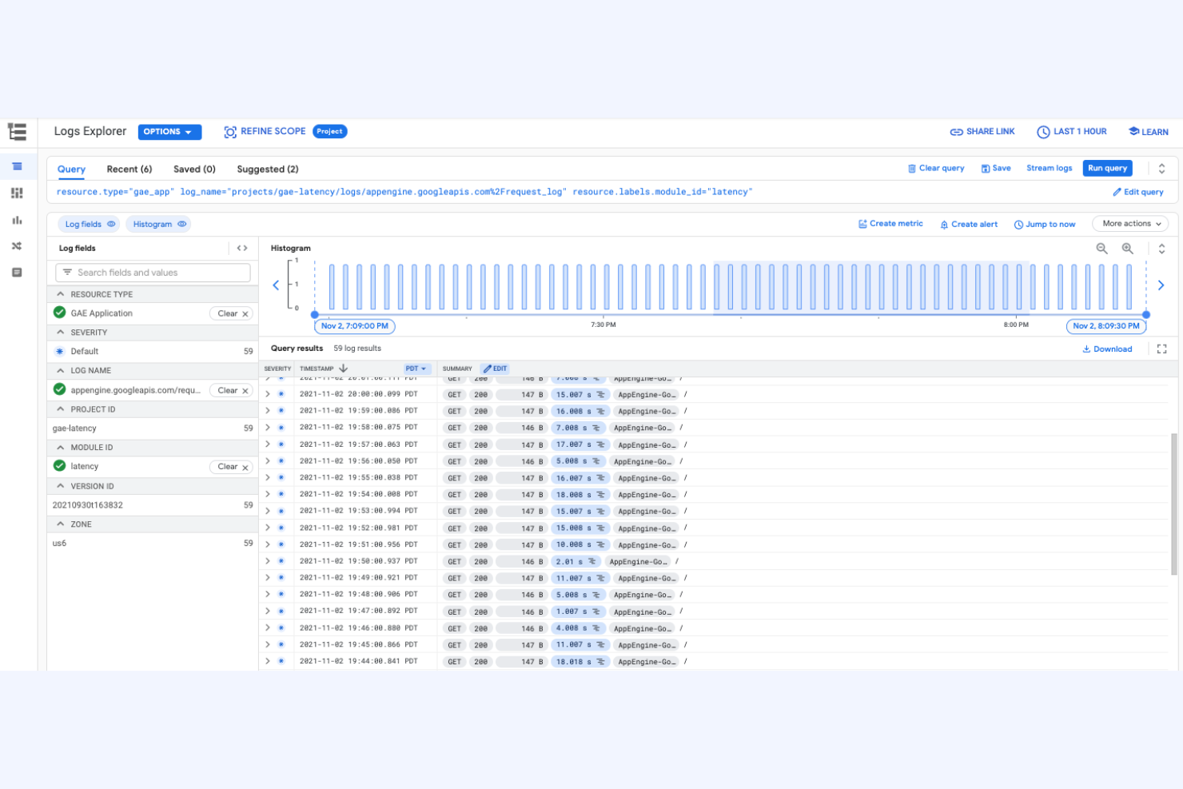Zoom out on the histogram
The height and width of the screenshot is (789, 1183).
coord(1102,249)
